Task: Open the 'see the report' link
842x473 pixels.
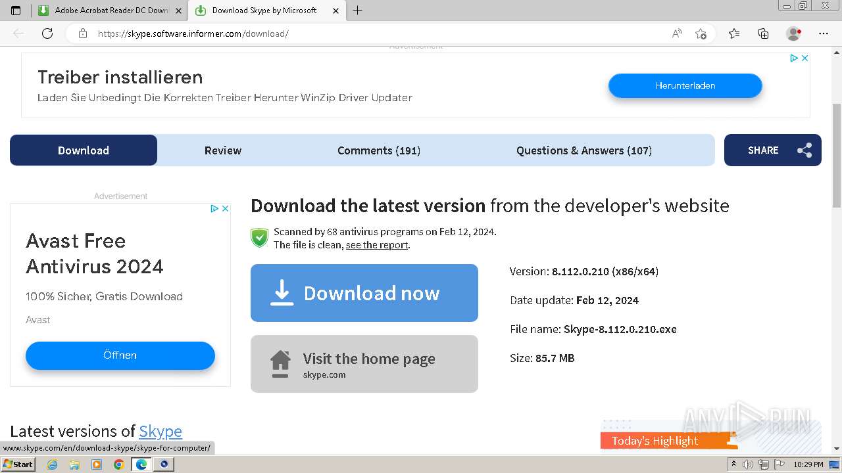Action: [377, 245]
